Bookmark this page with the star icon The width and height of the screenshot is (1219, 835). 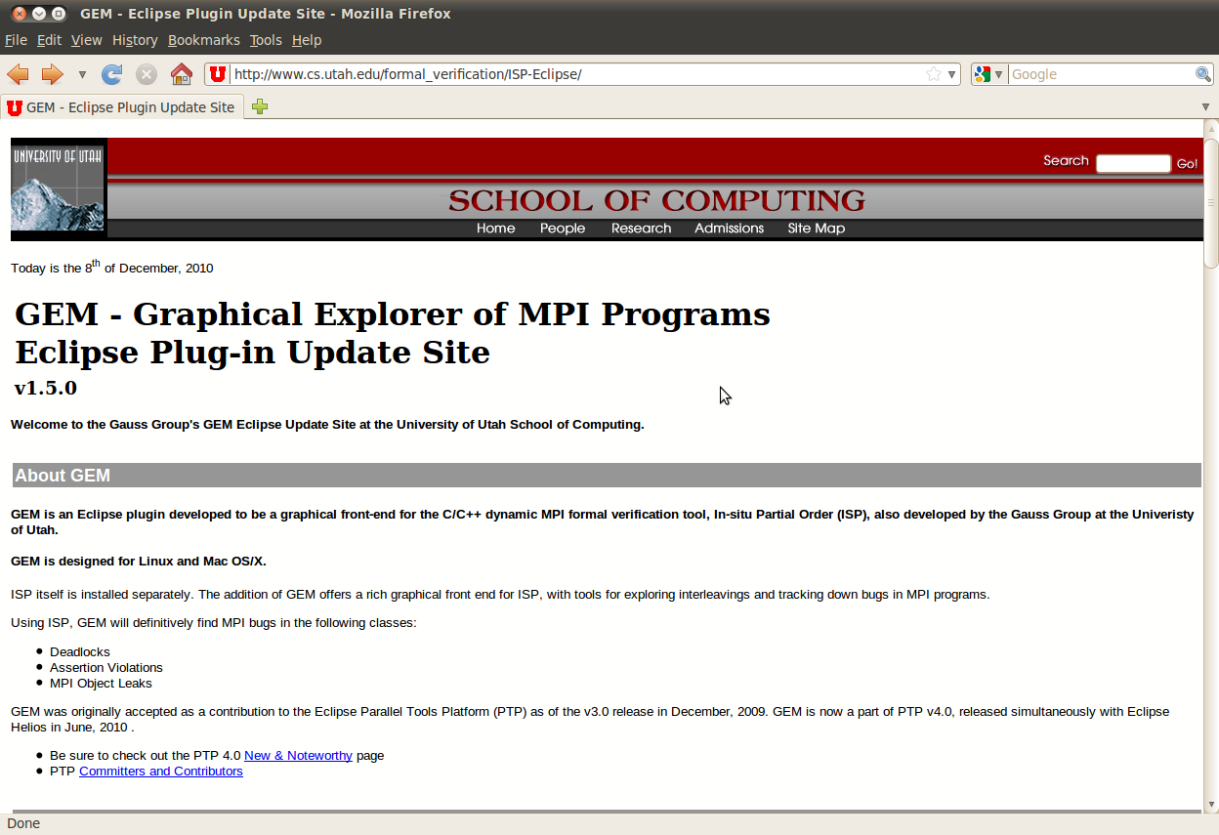(933, 74)
